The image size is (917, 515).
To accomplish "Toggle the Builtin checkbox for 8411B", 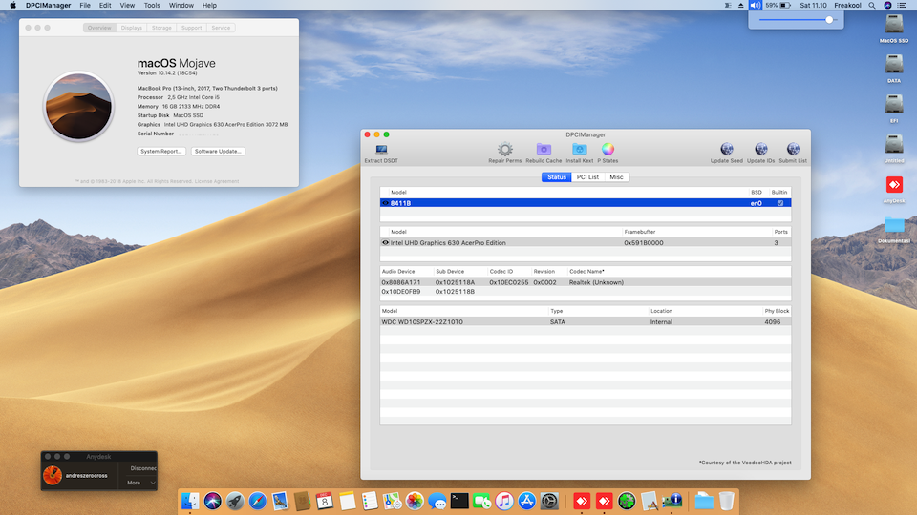I will 780,203.
